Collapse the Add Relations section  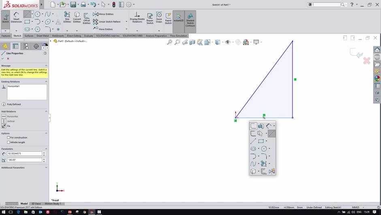point(46,112)
